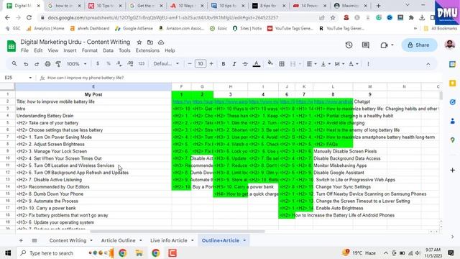Open the File menu
Image resolution: width=460 pixels, height=259 pixels.
point(24,50)
